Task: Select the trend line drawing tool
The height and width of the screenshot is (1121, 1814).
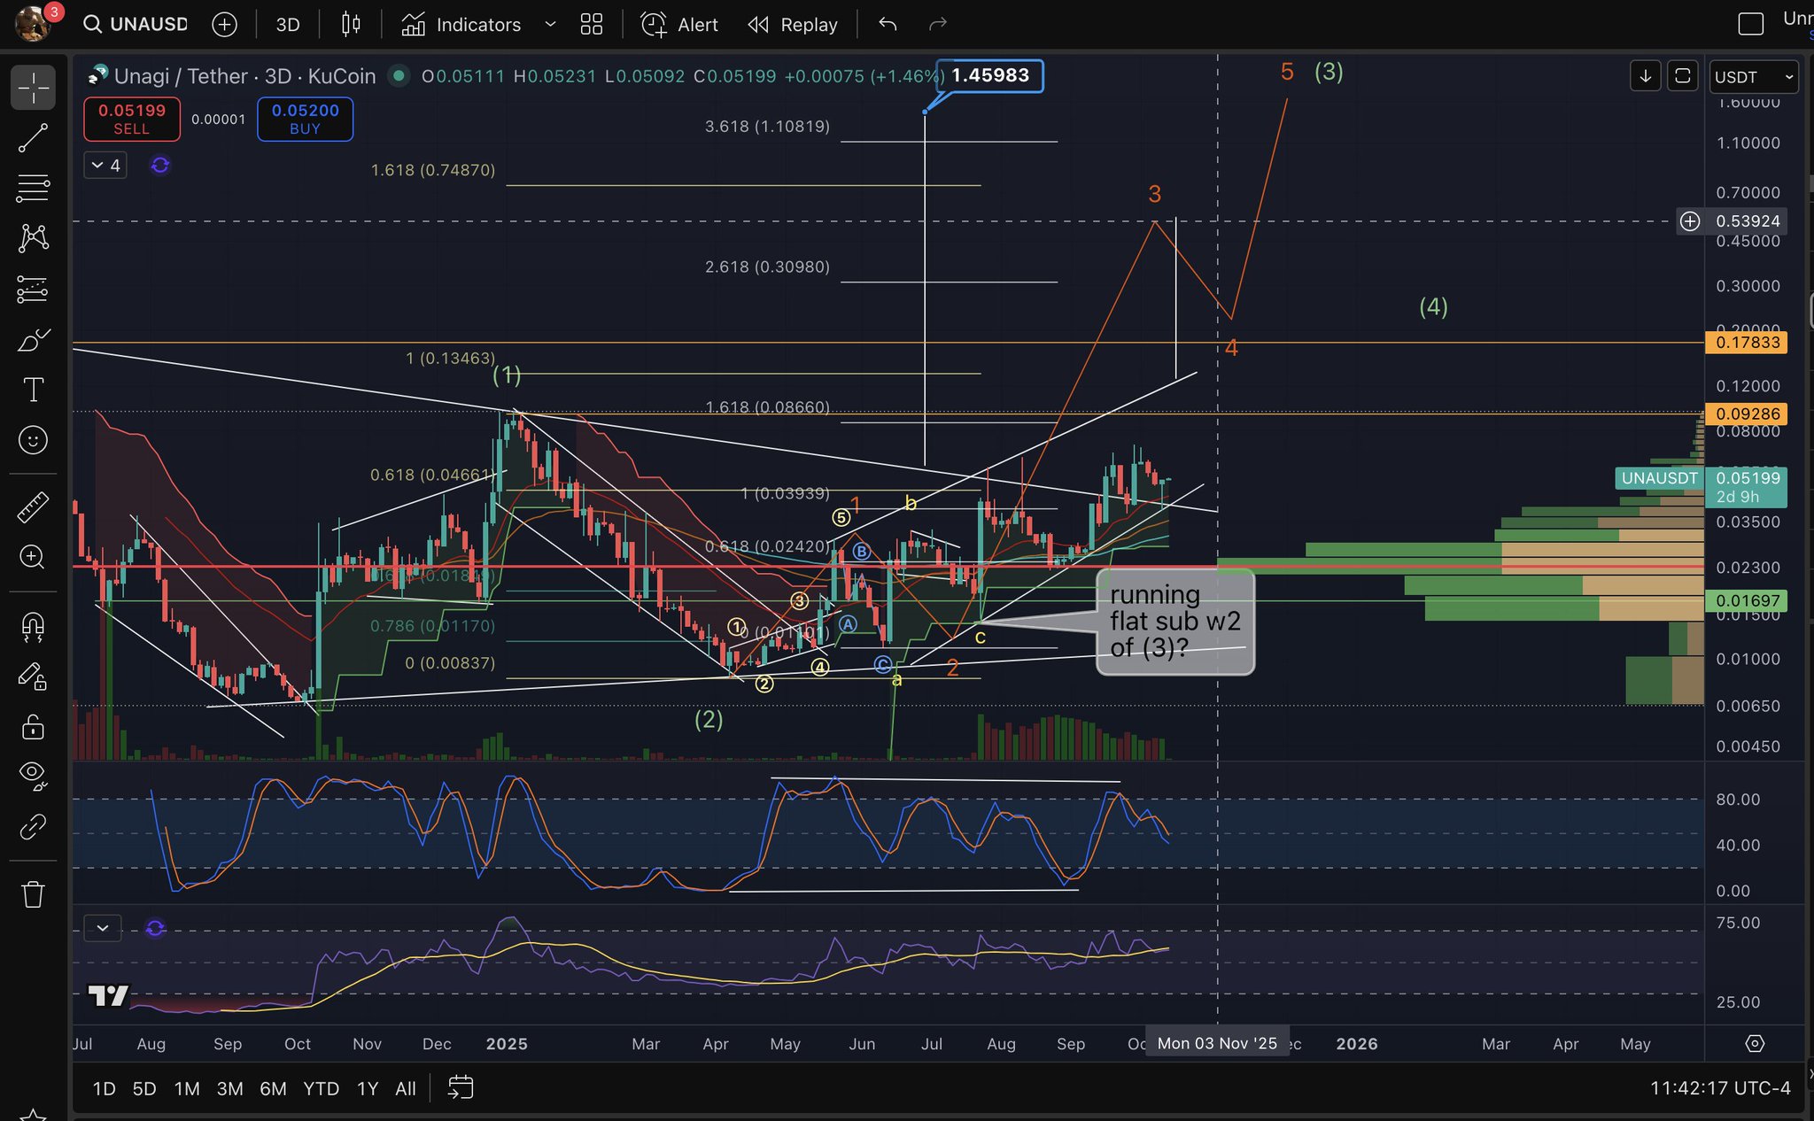Action: click(33, 138)
